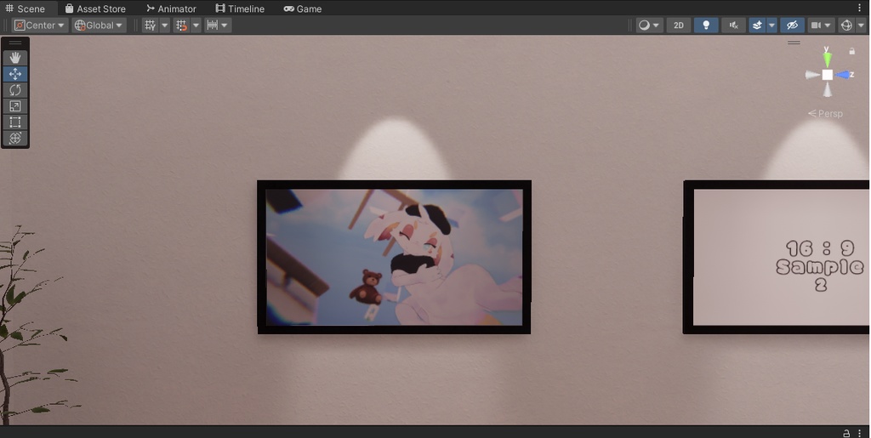Click the snap increment ruler icon

(212, 25)
